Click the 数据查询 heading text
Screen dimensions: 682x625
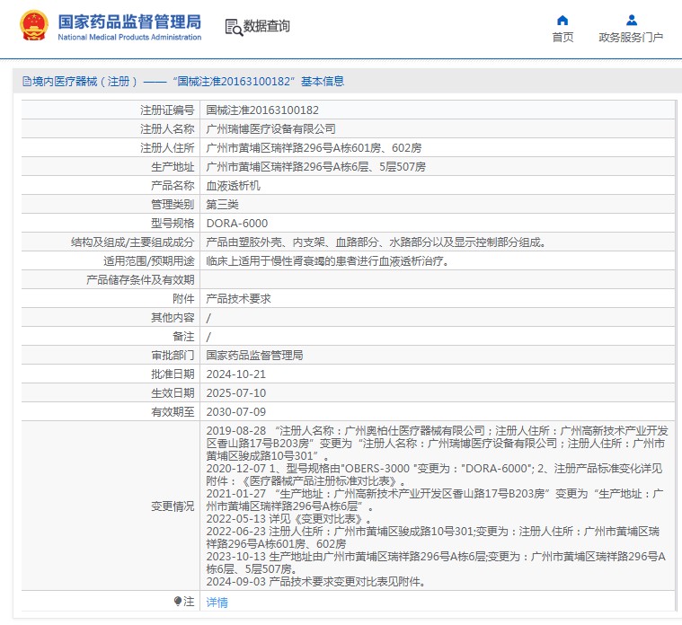click(267, 27)
